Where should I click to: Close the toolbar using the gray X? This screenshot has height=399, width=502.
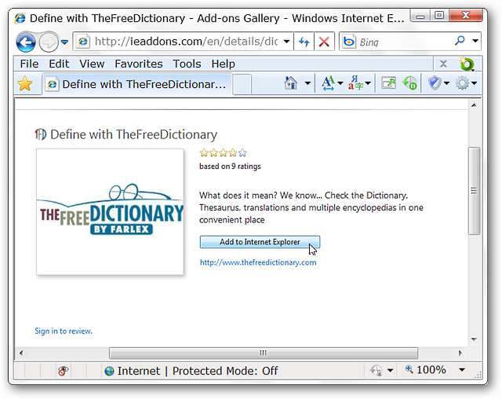coord(443,64)
